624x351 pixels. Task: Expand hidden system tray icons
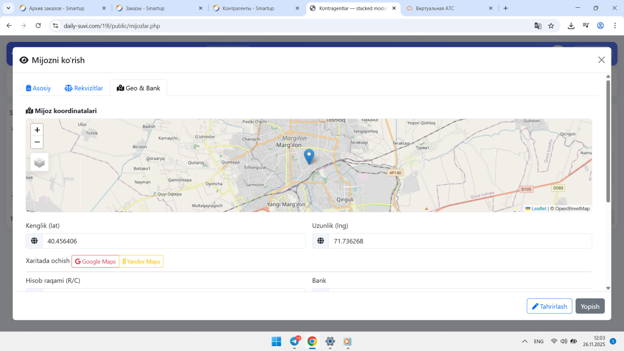[x=525, y=341]
